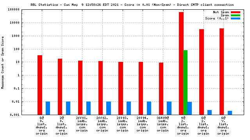Click the blue score bar for 2ff02.iadb.isipp.com

pos(109,108)
